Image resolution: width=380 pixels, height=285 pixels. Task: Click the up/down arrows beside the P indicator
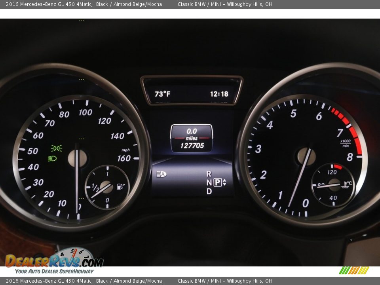(x=224, y=182)
